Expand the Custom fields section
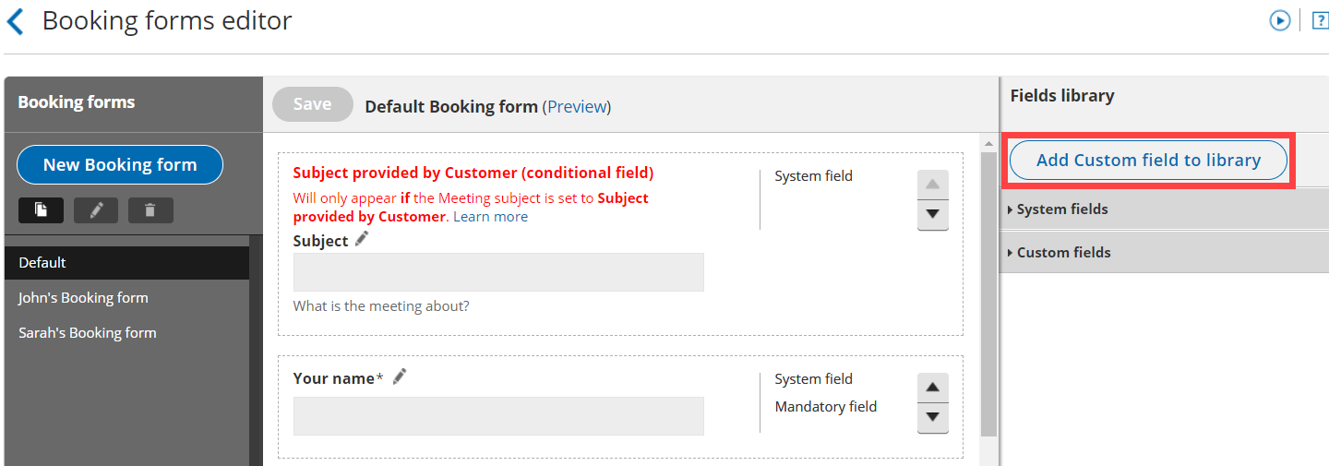1329x466 pixels. (x=1063, y=252)
